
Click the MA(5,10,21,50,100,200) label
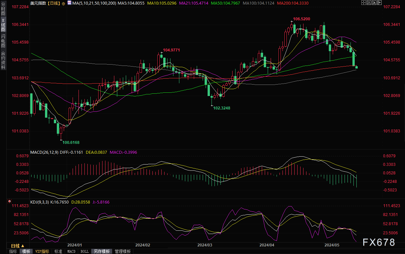tap(95, 3)
